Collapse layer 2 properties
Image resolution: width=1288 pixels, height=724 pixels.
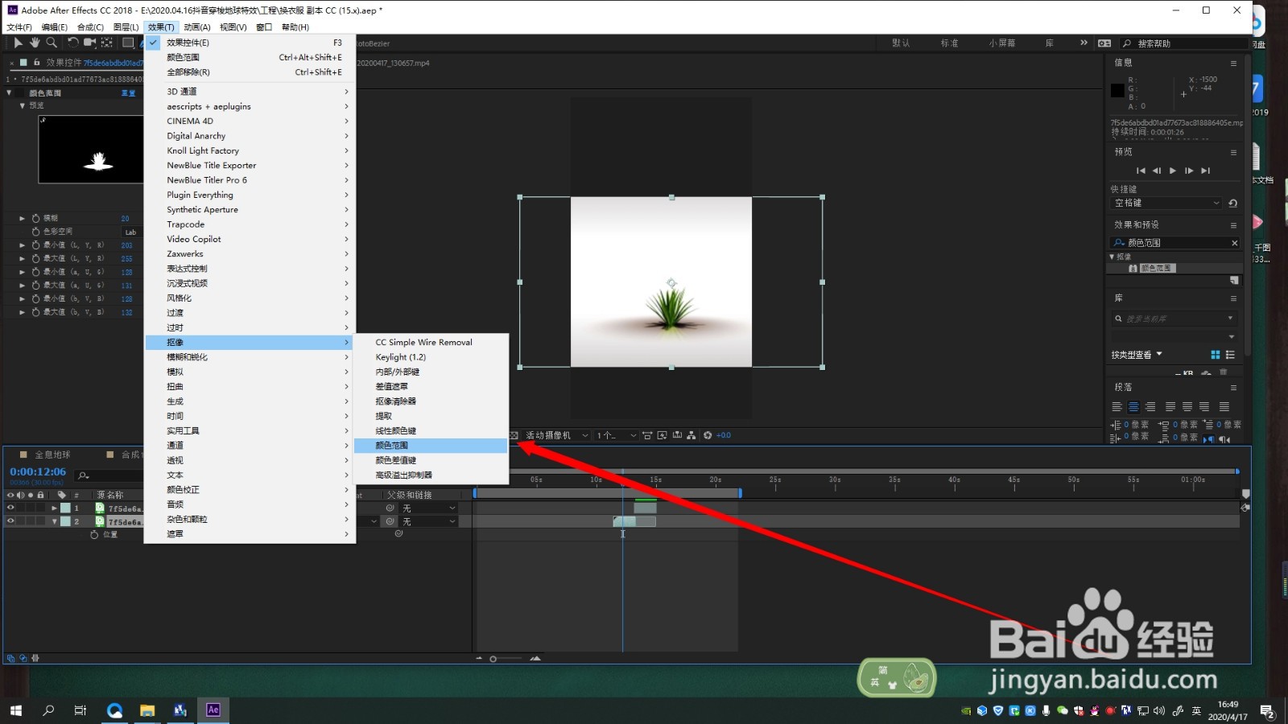pos(54,521)
